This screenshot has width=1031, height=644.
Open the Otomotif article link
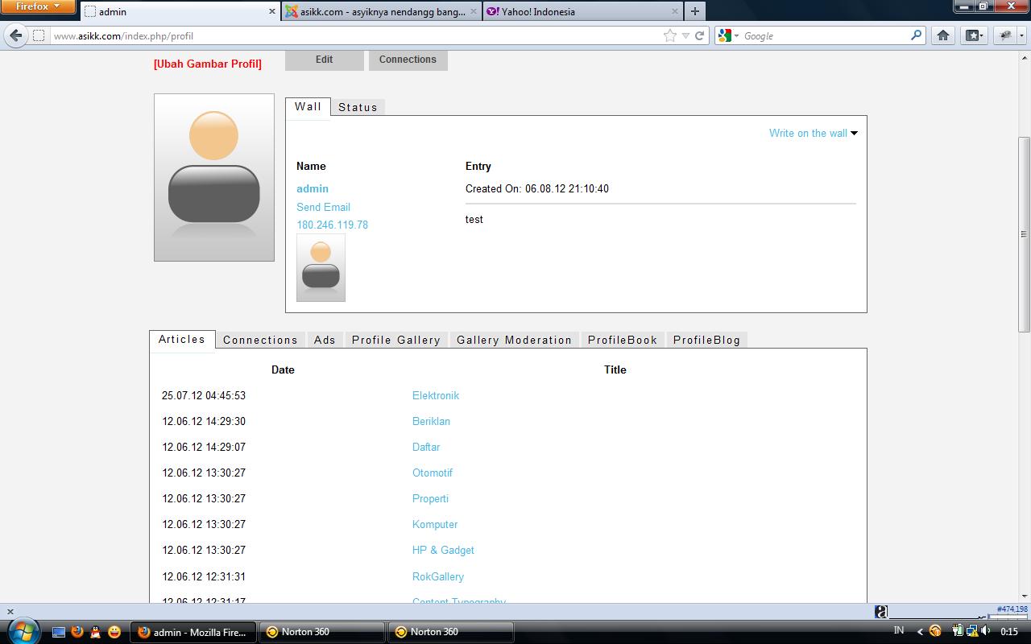(x=433, y=473)
